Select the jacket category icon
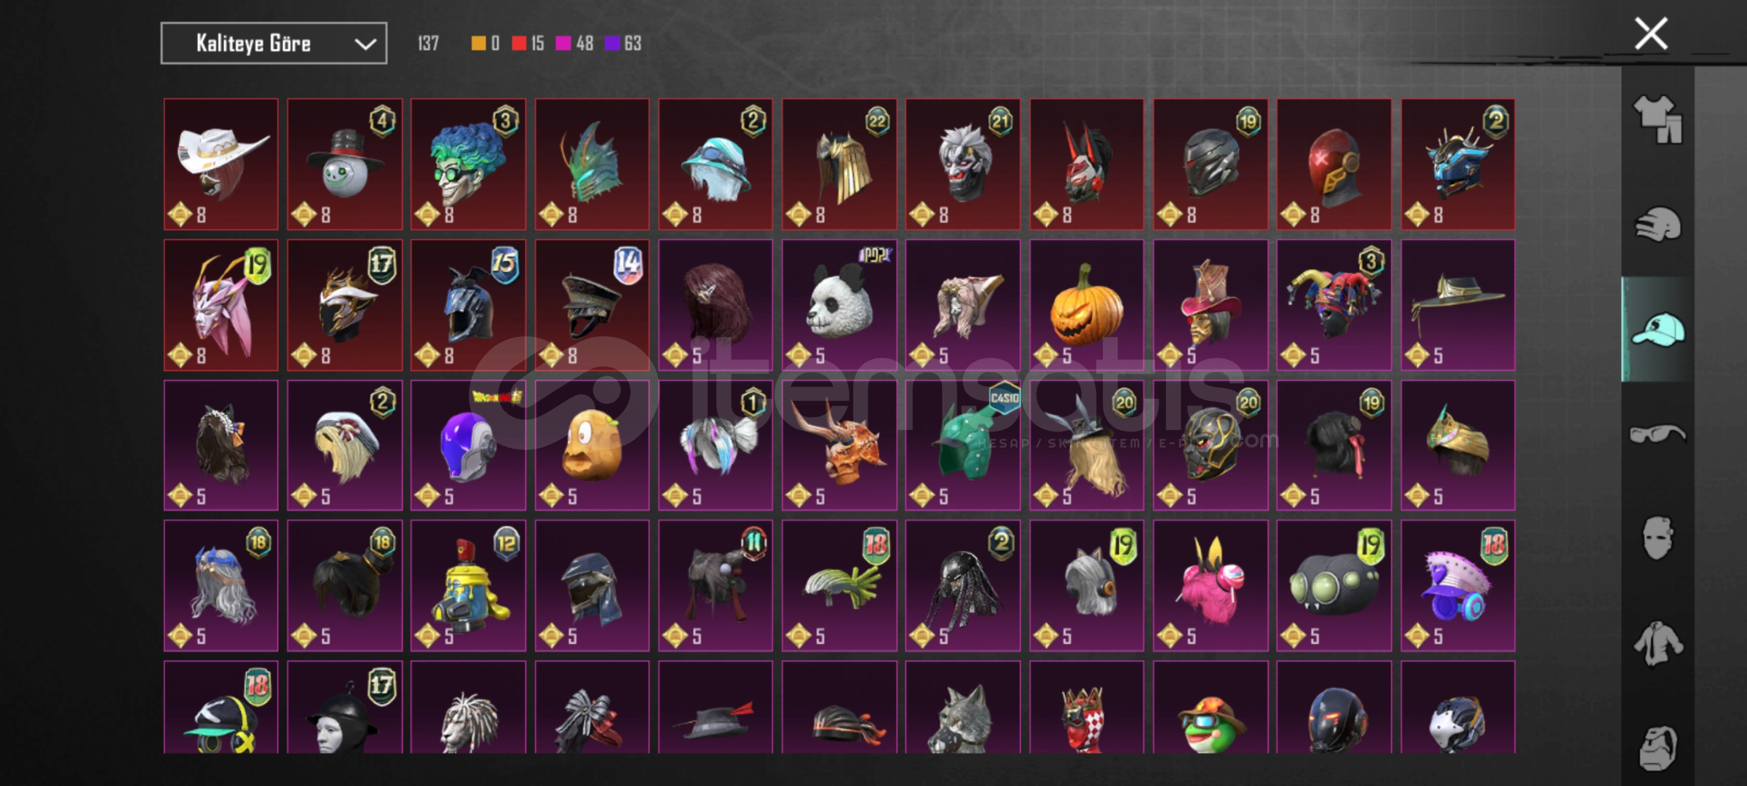 pyautogui.click(x=1657, y=643)
